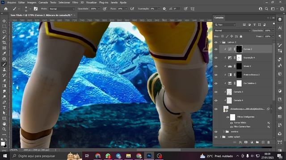The width and height of the screenshot is (286, 160).
Task: Select the Eraser tool
Action: [x=4, y=80]
